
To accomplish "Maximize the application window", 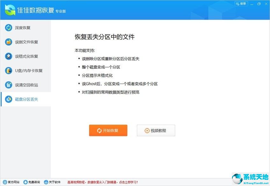I will pos(259,4).
